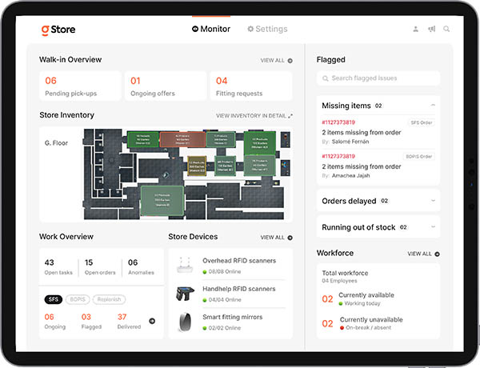
Task: Click the 15 Open orders stat
Action: (100, 267)
